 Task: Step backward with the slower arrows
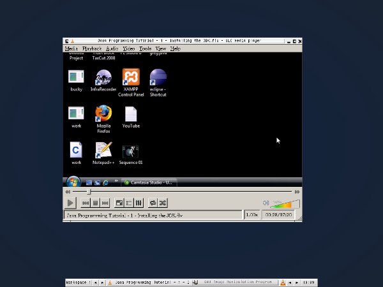(68, 192)
